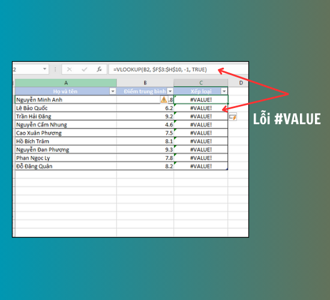Select #VALUE! cell in Lê Bảo Quốc row

point(201,108)
